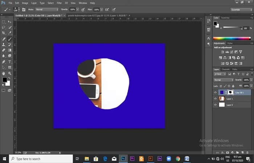Select the Zoom tool
The height and width of the screenshot is (163, 254).
click(x=10, y=74)
